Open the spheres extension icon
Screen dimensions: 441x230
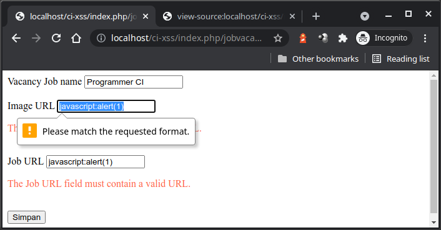coord(323,38)
